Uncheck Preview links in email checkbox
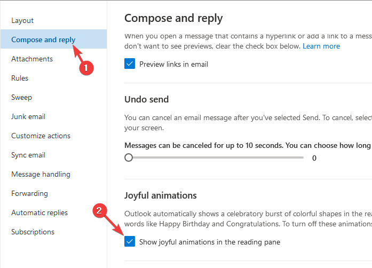 [130, 64]
